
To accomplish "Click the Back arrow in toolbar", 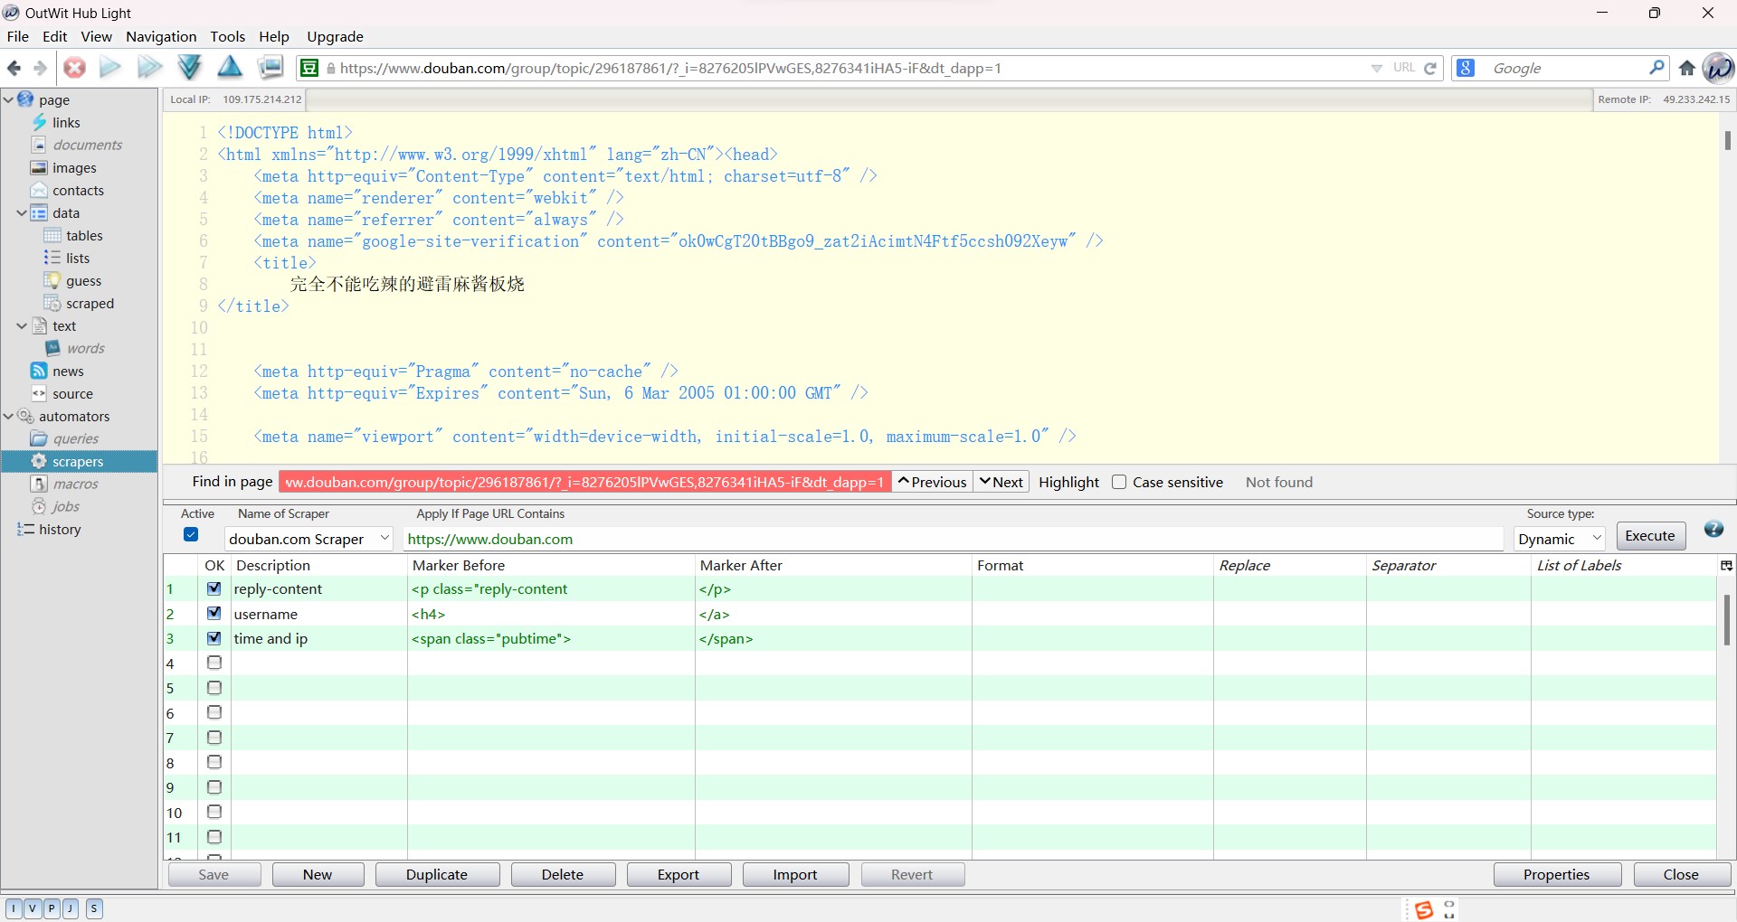I will [x=14, y=68].
